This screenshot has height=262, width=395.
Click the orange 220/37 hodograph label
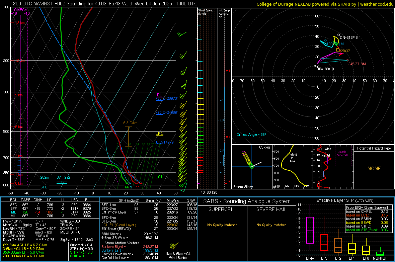pyautogui.click(x=344, y=51)
